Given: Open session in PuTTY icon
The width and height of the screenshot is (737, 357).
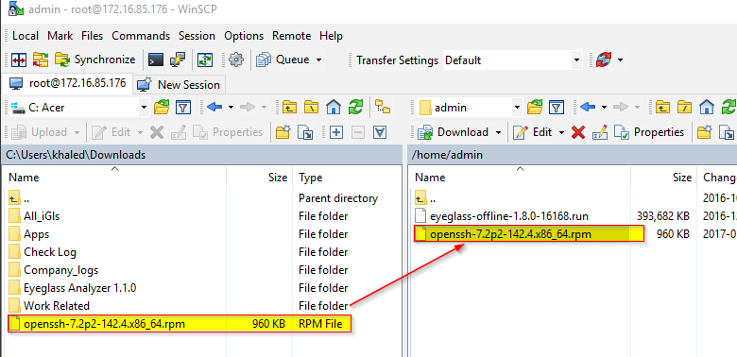Looking at the screenshot, I should [x=178, y=59].
